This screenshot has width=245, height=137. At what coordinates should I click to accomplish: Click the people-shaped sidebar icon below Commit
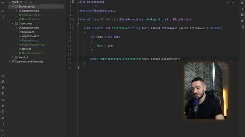pos(3,11)
